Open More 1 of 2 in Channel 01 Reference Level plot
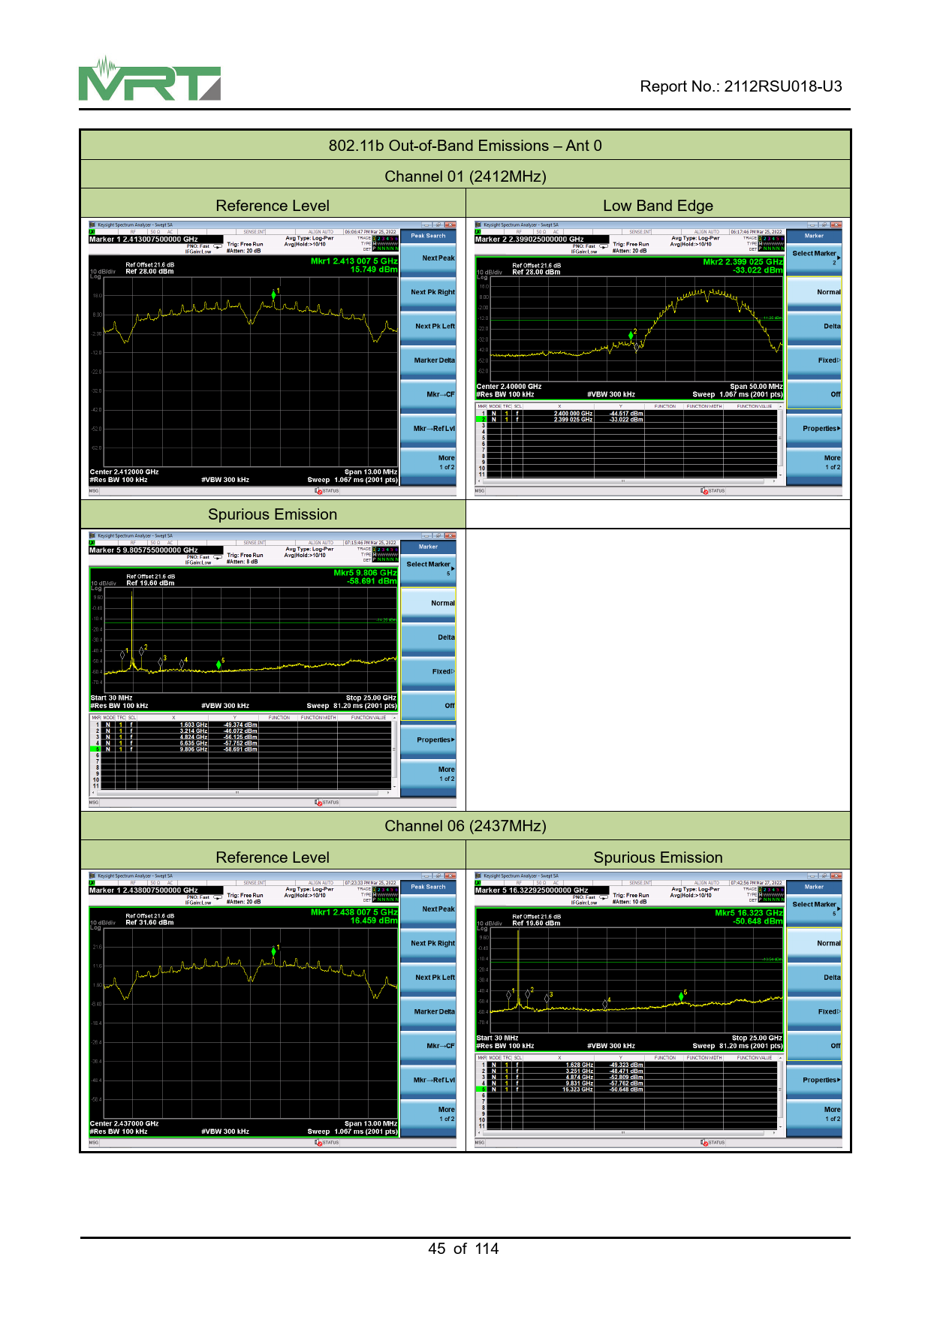The height and width of the screenshot is (1317, 931). pyautogui.click(x=428, y=463)
